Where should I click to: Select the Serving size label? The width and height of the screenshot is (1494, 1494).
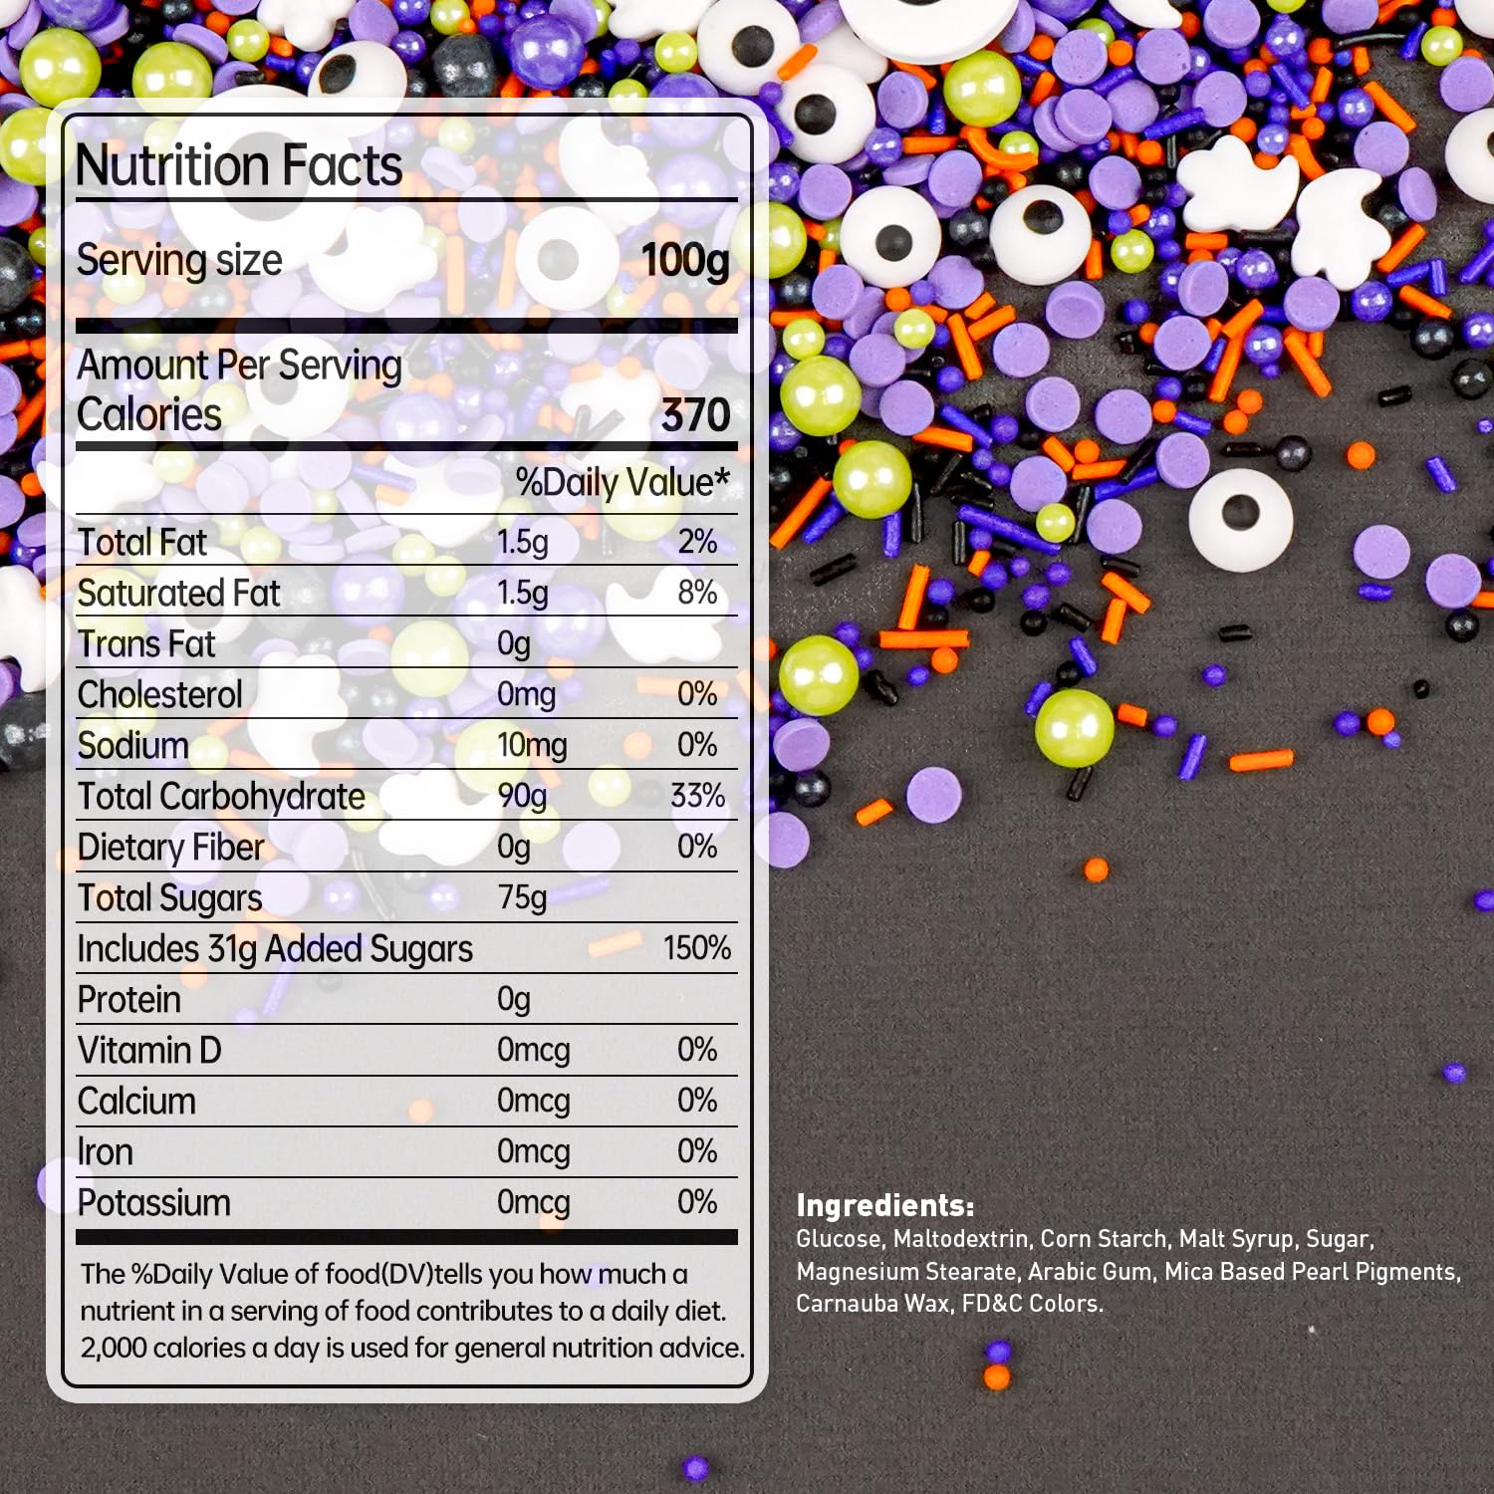(x=179, y=261)
